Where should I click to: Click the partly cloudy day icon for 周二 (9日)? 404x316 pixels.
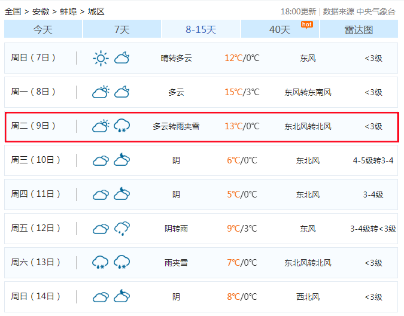[100, 126]
